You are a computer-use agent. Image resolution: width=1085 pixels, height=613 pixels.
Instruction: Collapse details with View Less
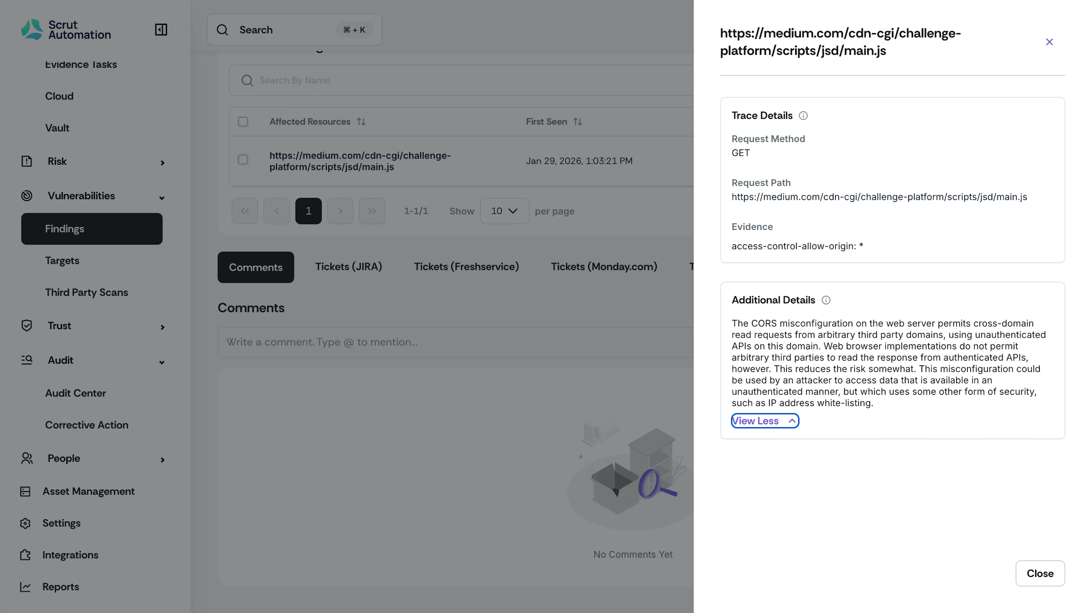(765, 421)
